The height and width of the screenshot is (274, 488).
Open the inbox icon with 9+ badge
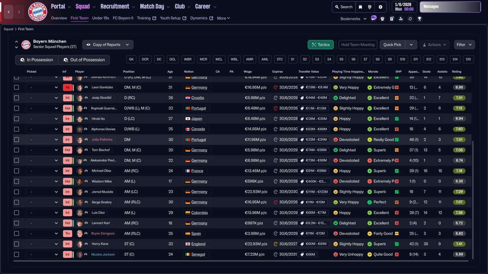pos(373,18)
